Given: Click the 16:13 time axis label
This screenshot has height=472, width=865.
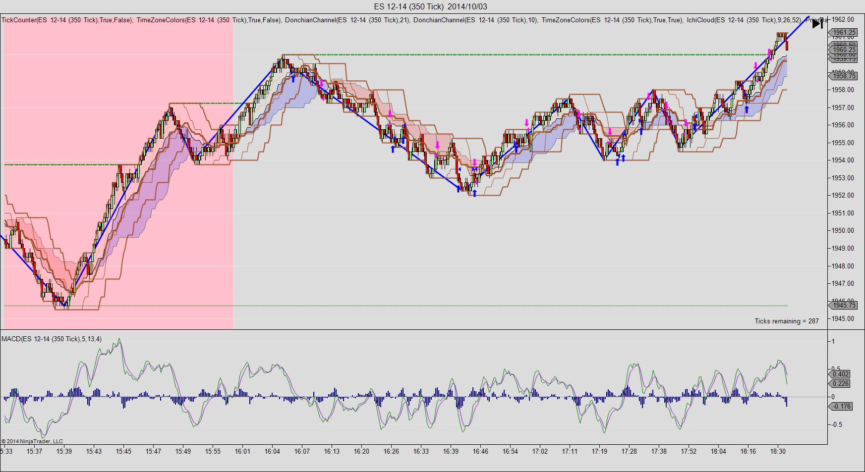Looking at the screenshot, I should [x=332, y=451].
